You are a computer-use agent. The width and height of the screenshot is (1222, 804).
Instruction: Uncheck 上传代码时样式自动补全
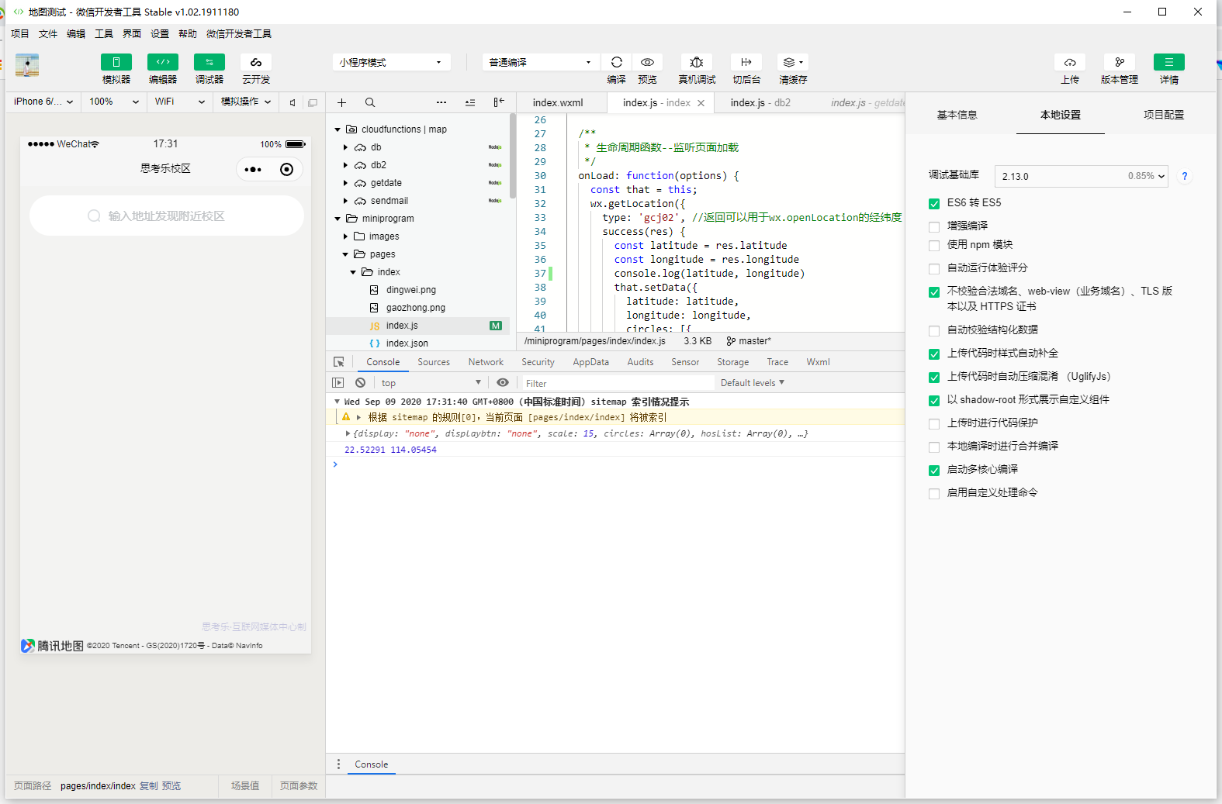click(934, 354)
